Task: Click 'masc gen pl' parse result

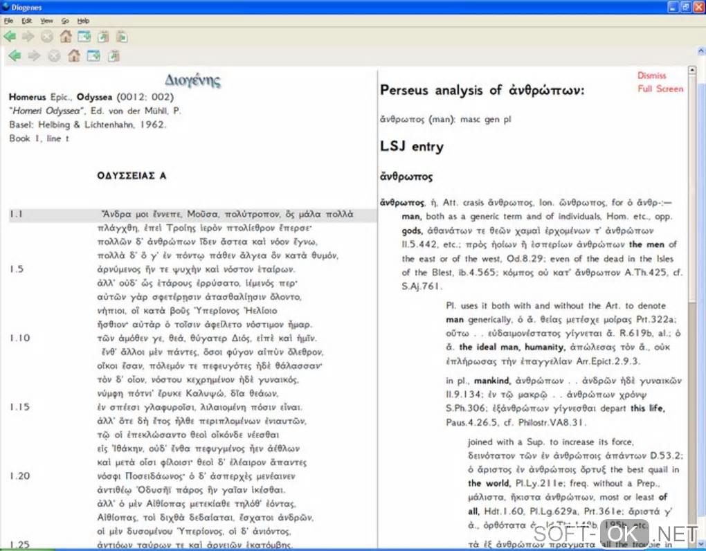Action: [486, 119]
